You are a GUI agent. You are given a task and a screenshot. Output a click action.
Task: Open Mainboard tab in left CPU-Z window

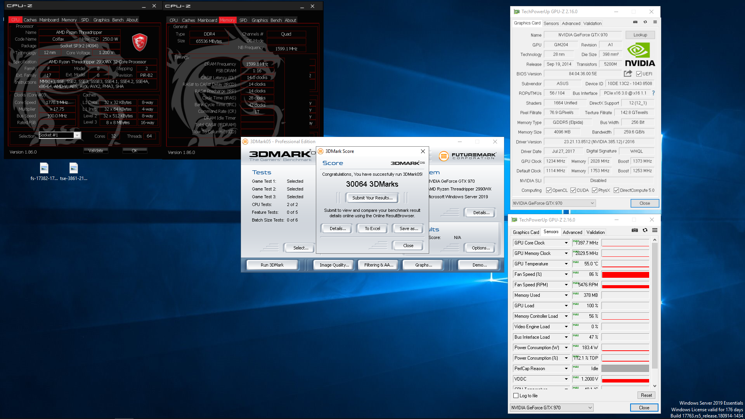(49, 20)
